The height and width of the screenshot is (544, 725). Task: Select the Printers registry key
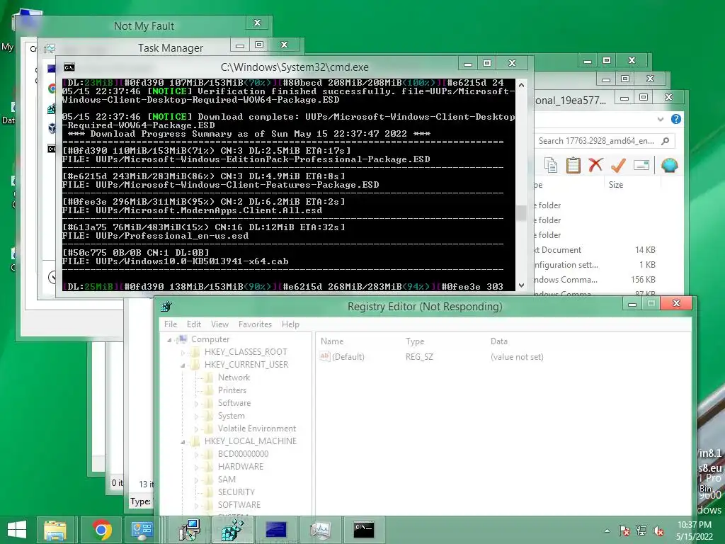click(x=232, y=390)
